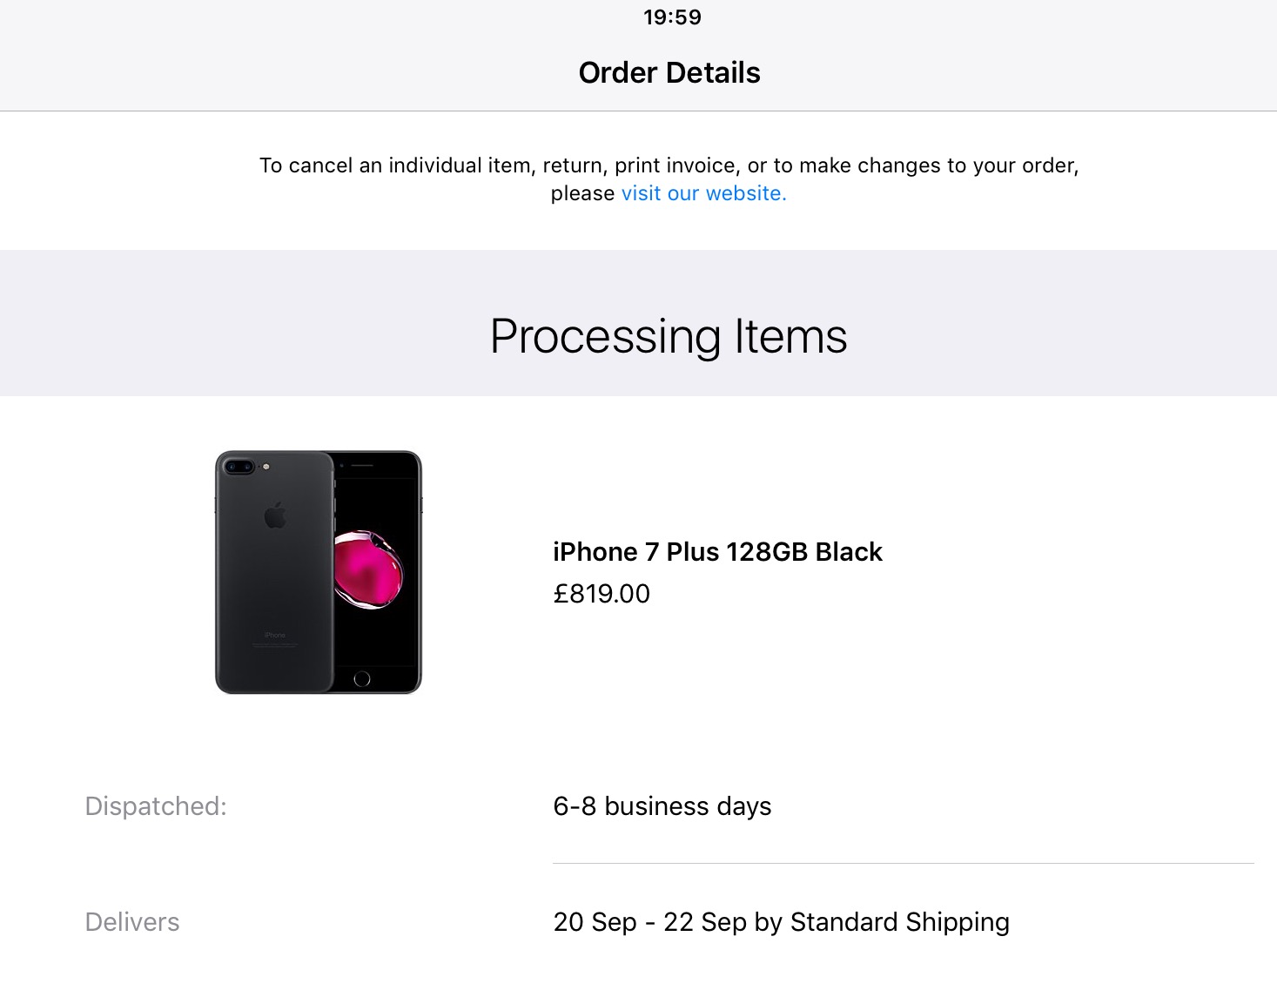Click the Apple logo on the phone's back

coord(275,515)
